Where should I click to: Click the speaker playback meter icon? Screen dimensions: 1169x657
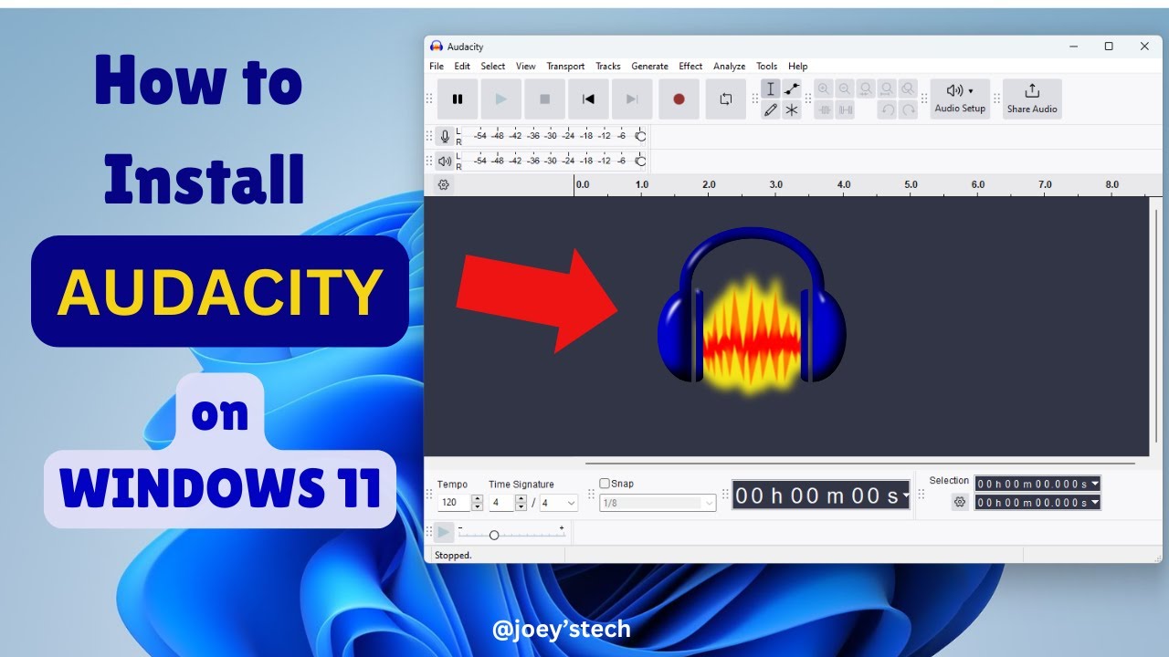coord(445,162)
